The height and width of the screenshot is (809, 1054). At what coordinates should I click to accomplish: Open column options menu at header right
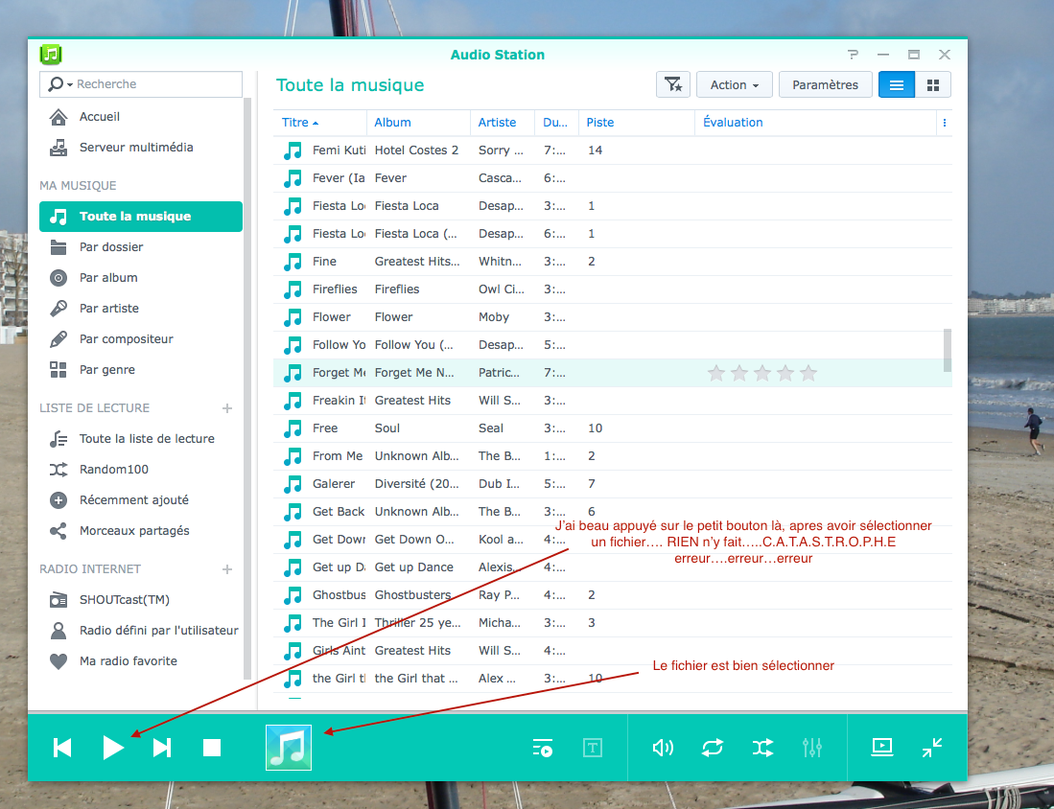point(945,123)
